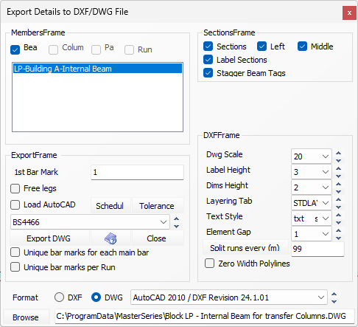Open the Schedul button

coord(110,206)
